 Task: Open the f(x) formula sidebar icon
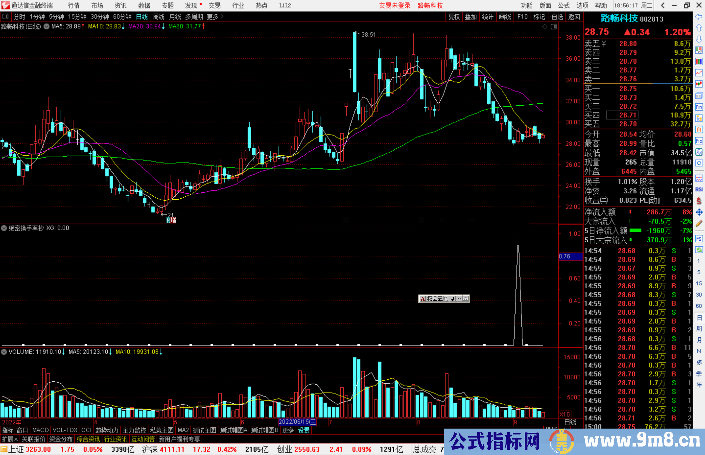[699, 152]
